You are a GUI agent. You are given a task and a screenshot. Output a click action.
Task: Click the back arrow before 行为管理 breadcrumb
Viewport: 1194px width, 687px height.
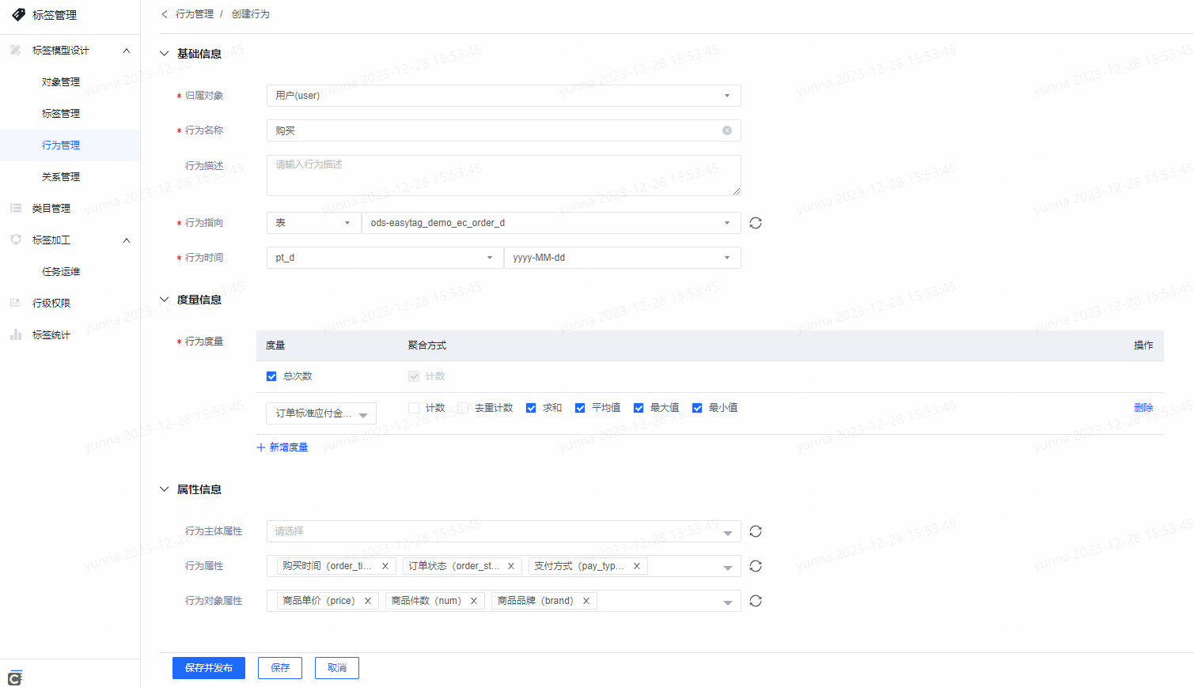tap(165, 14)
